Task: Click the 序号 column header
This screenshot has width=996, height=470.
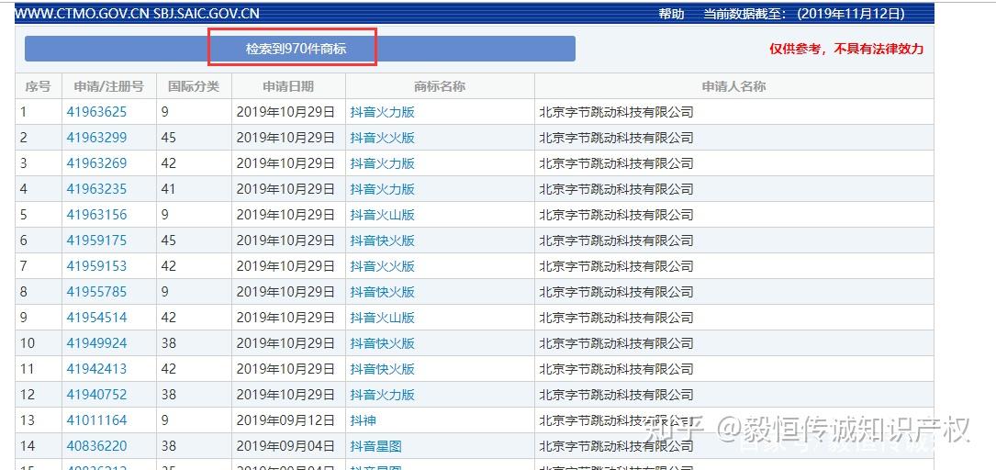Action: click(39, 86)
